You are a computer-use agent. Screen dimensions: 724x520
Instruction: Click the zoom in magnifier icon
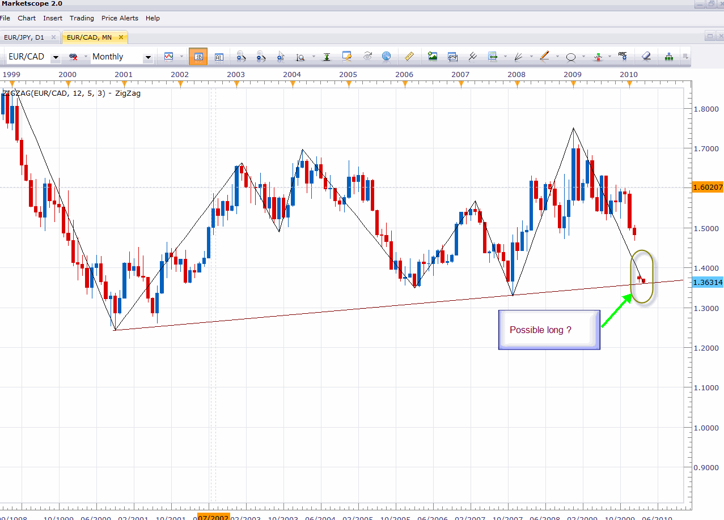point(241,57)
